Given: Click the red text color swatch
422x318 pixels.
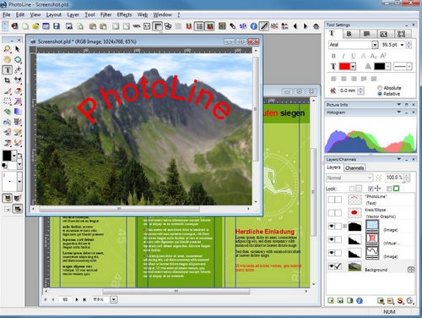Looking at the screenshot, I should [x=344, y=67].
